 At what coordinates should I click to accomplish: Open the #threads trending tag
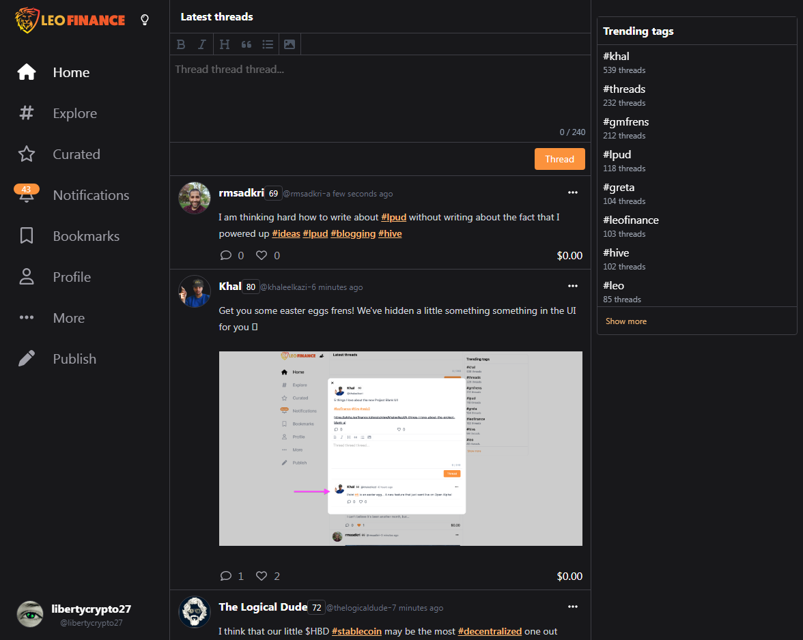624,89
